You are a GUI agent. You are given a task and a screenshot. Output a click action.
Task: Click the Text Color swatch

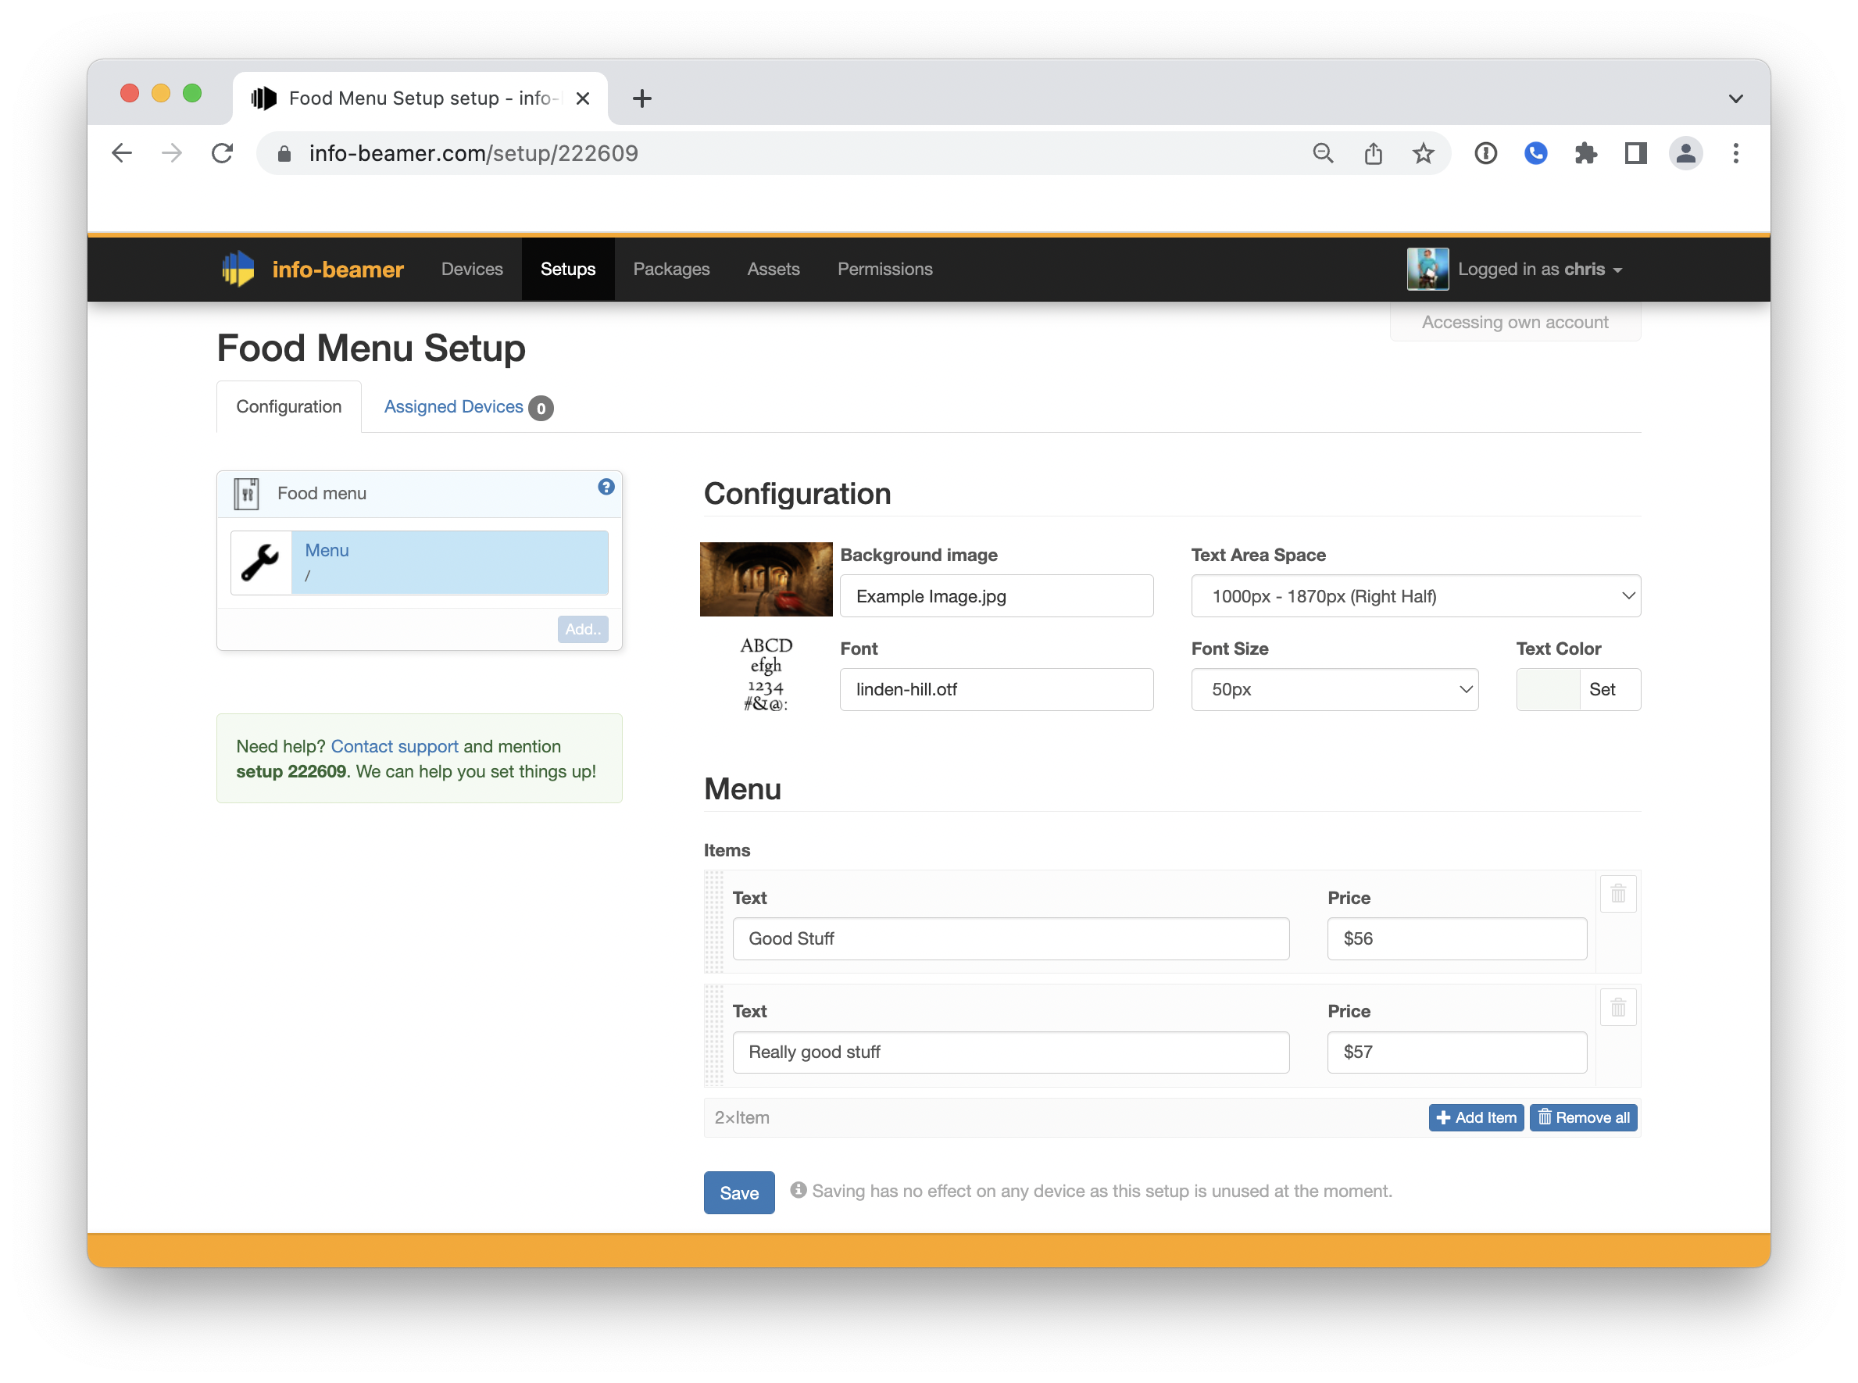(x=1548, y=690)
